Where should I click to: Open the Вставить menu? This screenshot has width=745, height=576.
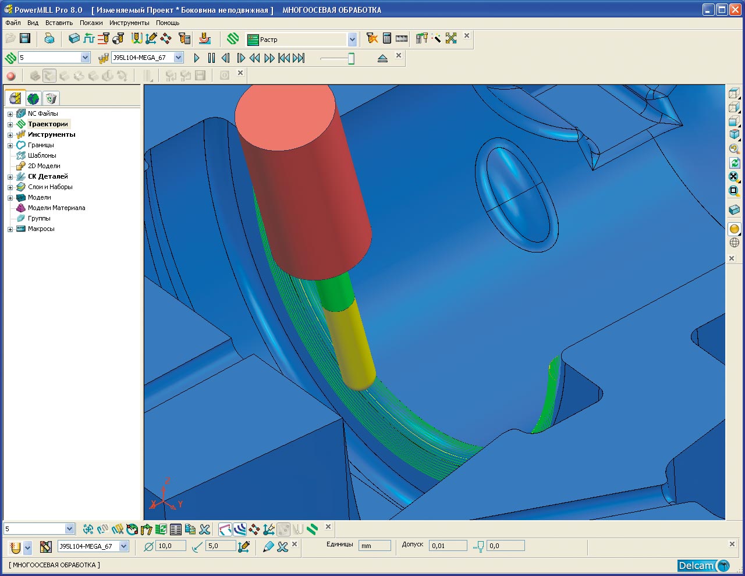coord(59,23)
